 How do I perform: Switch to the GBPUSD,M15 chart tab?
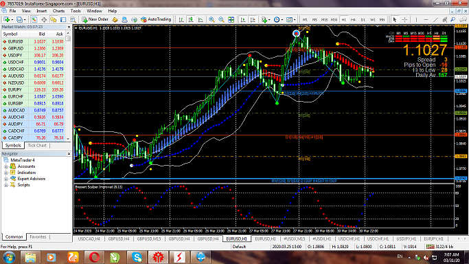coord(148,239)
